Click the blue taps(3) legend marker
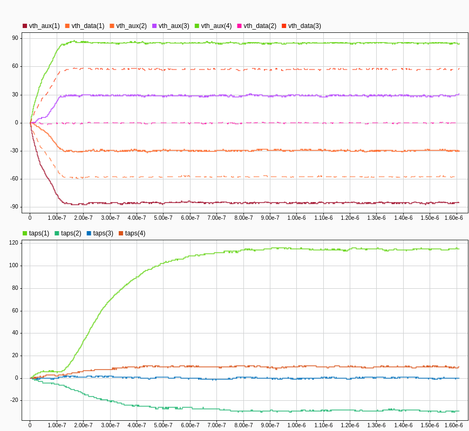This screenshot has height=431, width=469. 89,233
